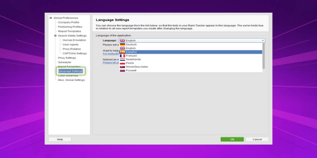Screen dimensions: 317x158
Task: Click the Russian flag icon
Action: point(122,70)
